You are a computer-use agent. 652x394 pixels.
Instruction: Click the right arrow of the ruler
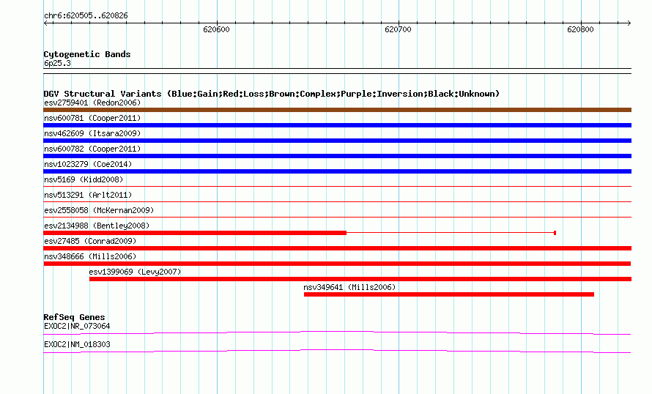point(629,23)
